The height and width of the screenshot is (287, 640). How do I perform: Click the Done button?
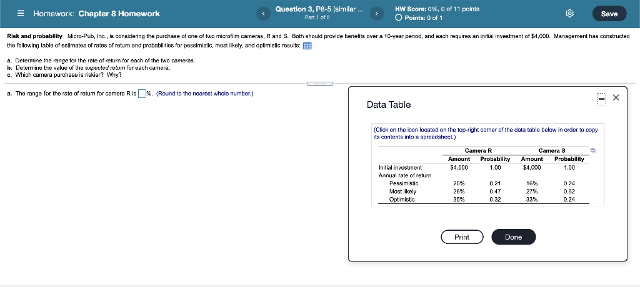click(x=514, y=237)
